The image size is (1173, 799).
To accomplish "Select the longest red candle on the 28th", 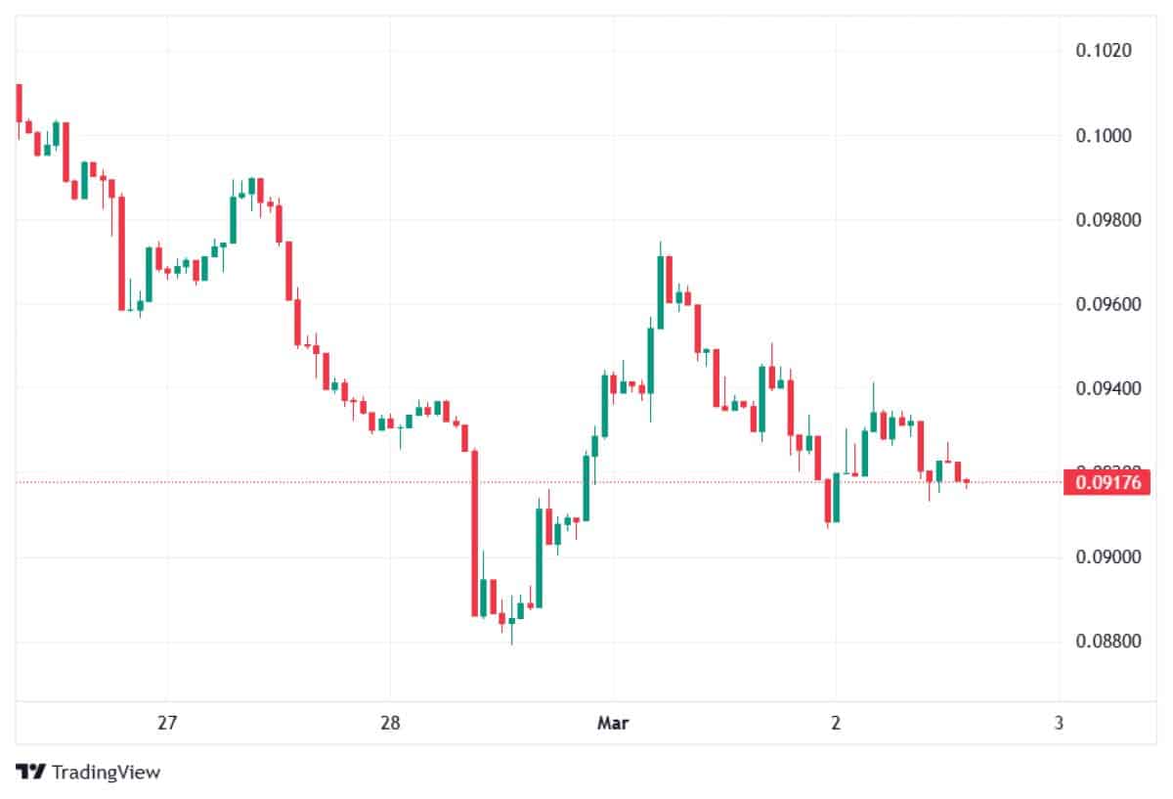I will click(x=475, y=533).
